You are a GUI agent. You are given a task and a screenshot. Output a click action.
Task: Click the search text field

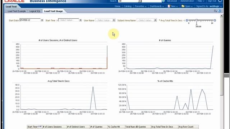pos(152,1)
